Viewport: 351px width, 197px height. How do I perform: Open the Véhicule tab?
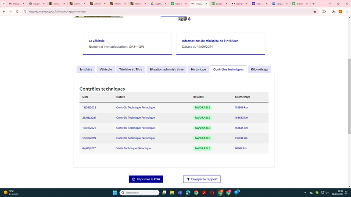pos(106,69)
